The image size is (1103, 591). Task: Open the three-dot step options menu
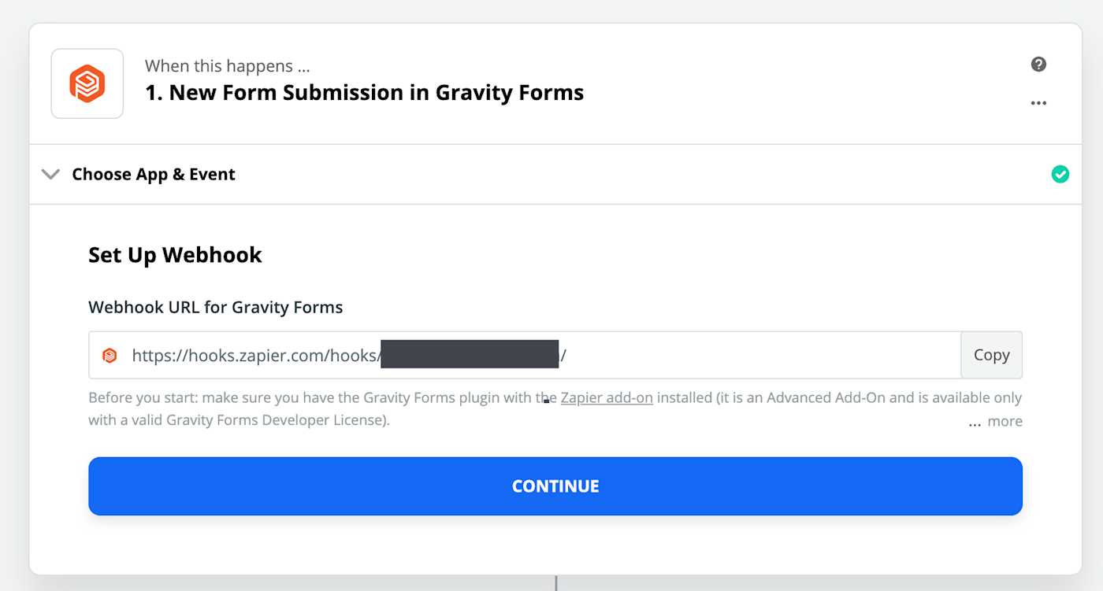1038,103
